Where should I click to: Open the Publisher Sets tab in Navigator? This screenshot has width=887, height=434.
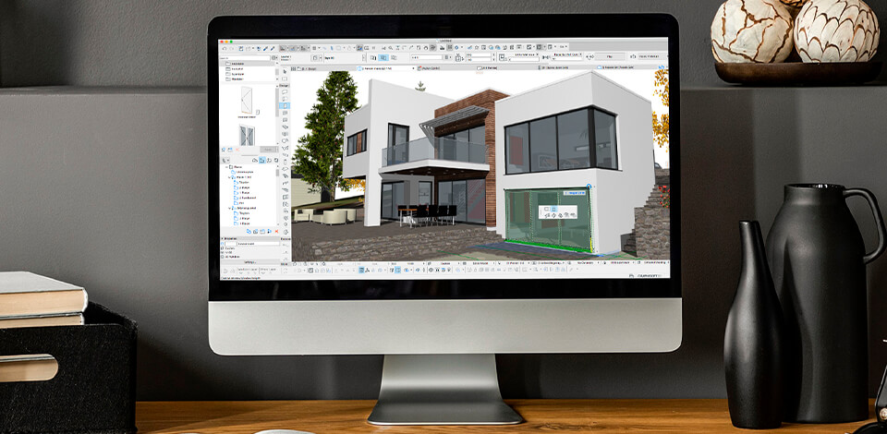coord(276,160)
